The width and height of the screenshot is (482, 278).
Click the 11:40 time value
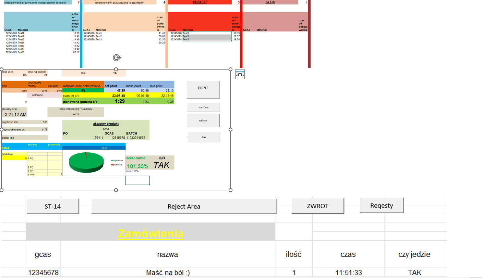[161, 33]
